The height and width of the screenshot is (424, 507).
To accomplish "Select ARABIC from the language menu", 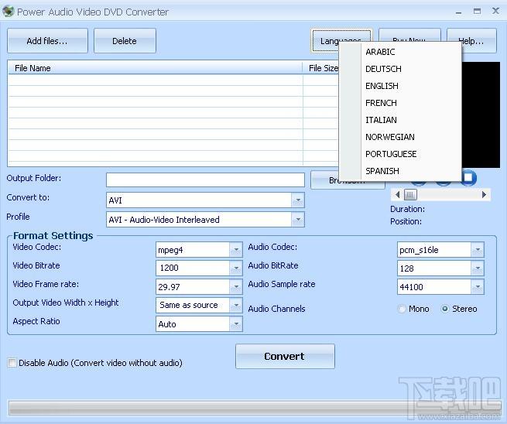I will tap(400, 52).
